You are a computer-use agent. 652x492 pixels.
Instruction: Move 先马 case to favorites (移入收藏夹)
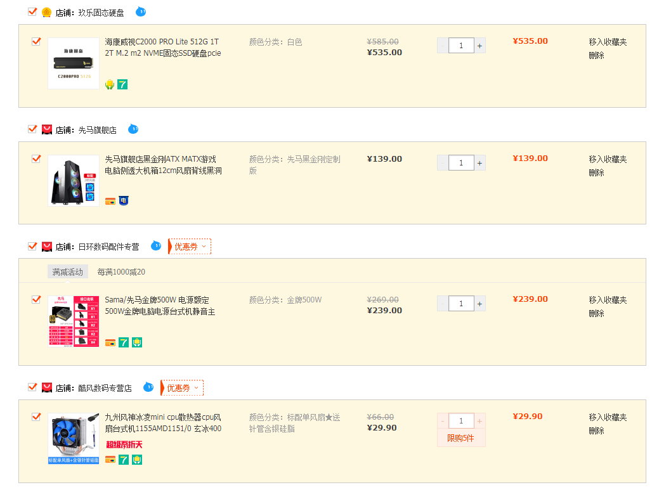click(608, 159)
